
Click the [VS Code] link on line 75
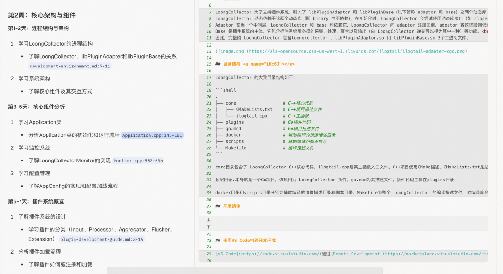click(x=268, y=254)
